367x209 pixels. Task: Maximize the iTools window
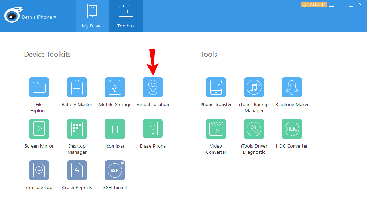(x=351, y=5)
